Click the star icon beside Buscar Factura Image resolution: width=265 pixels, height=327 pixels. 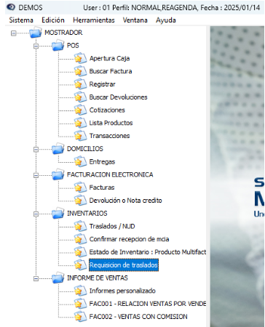tap(80, 71)
